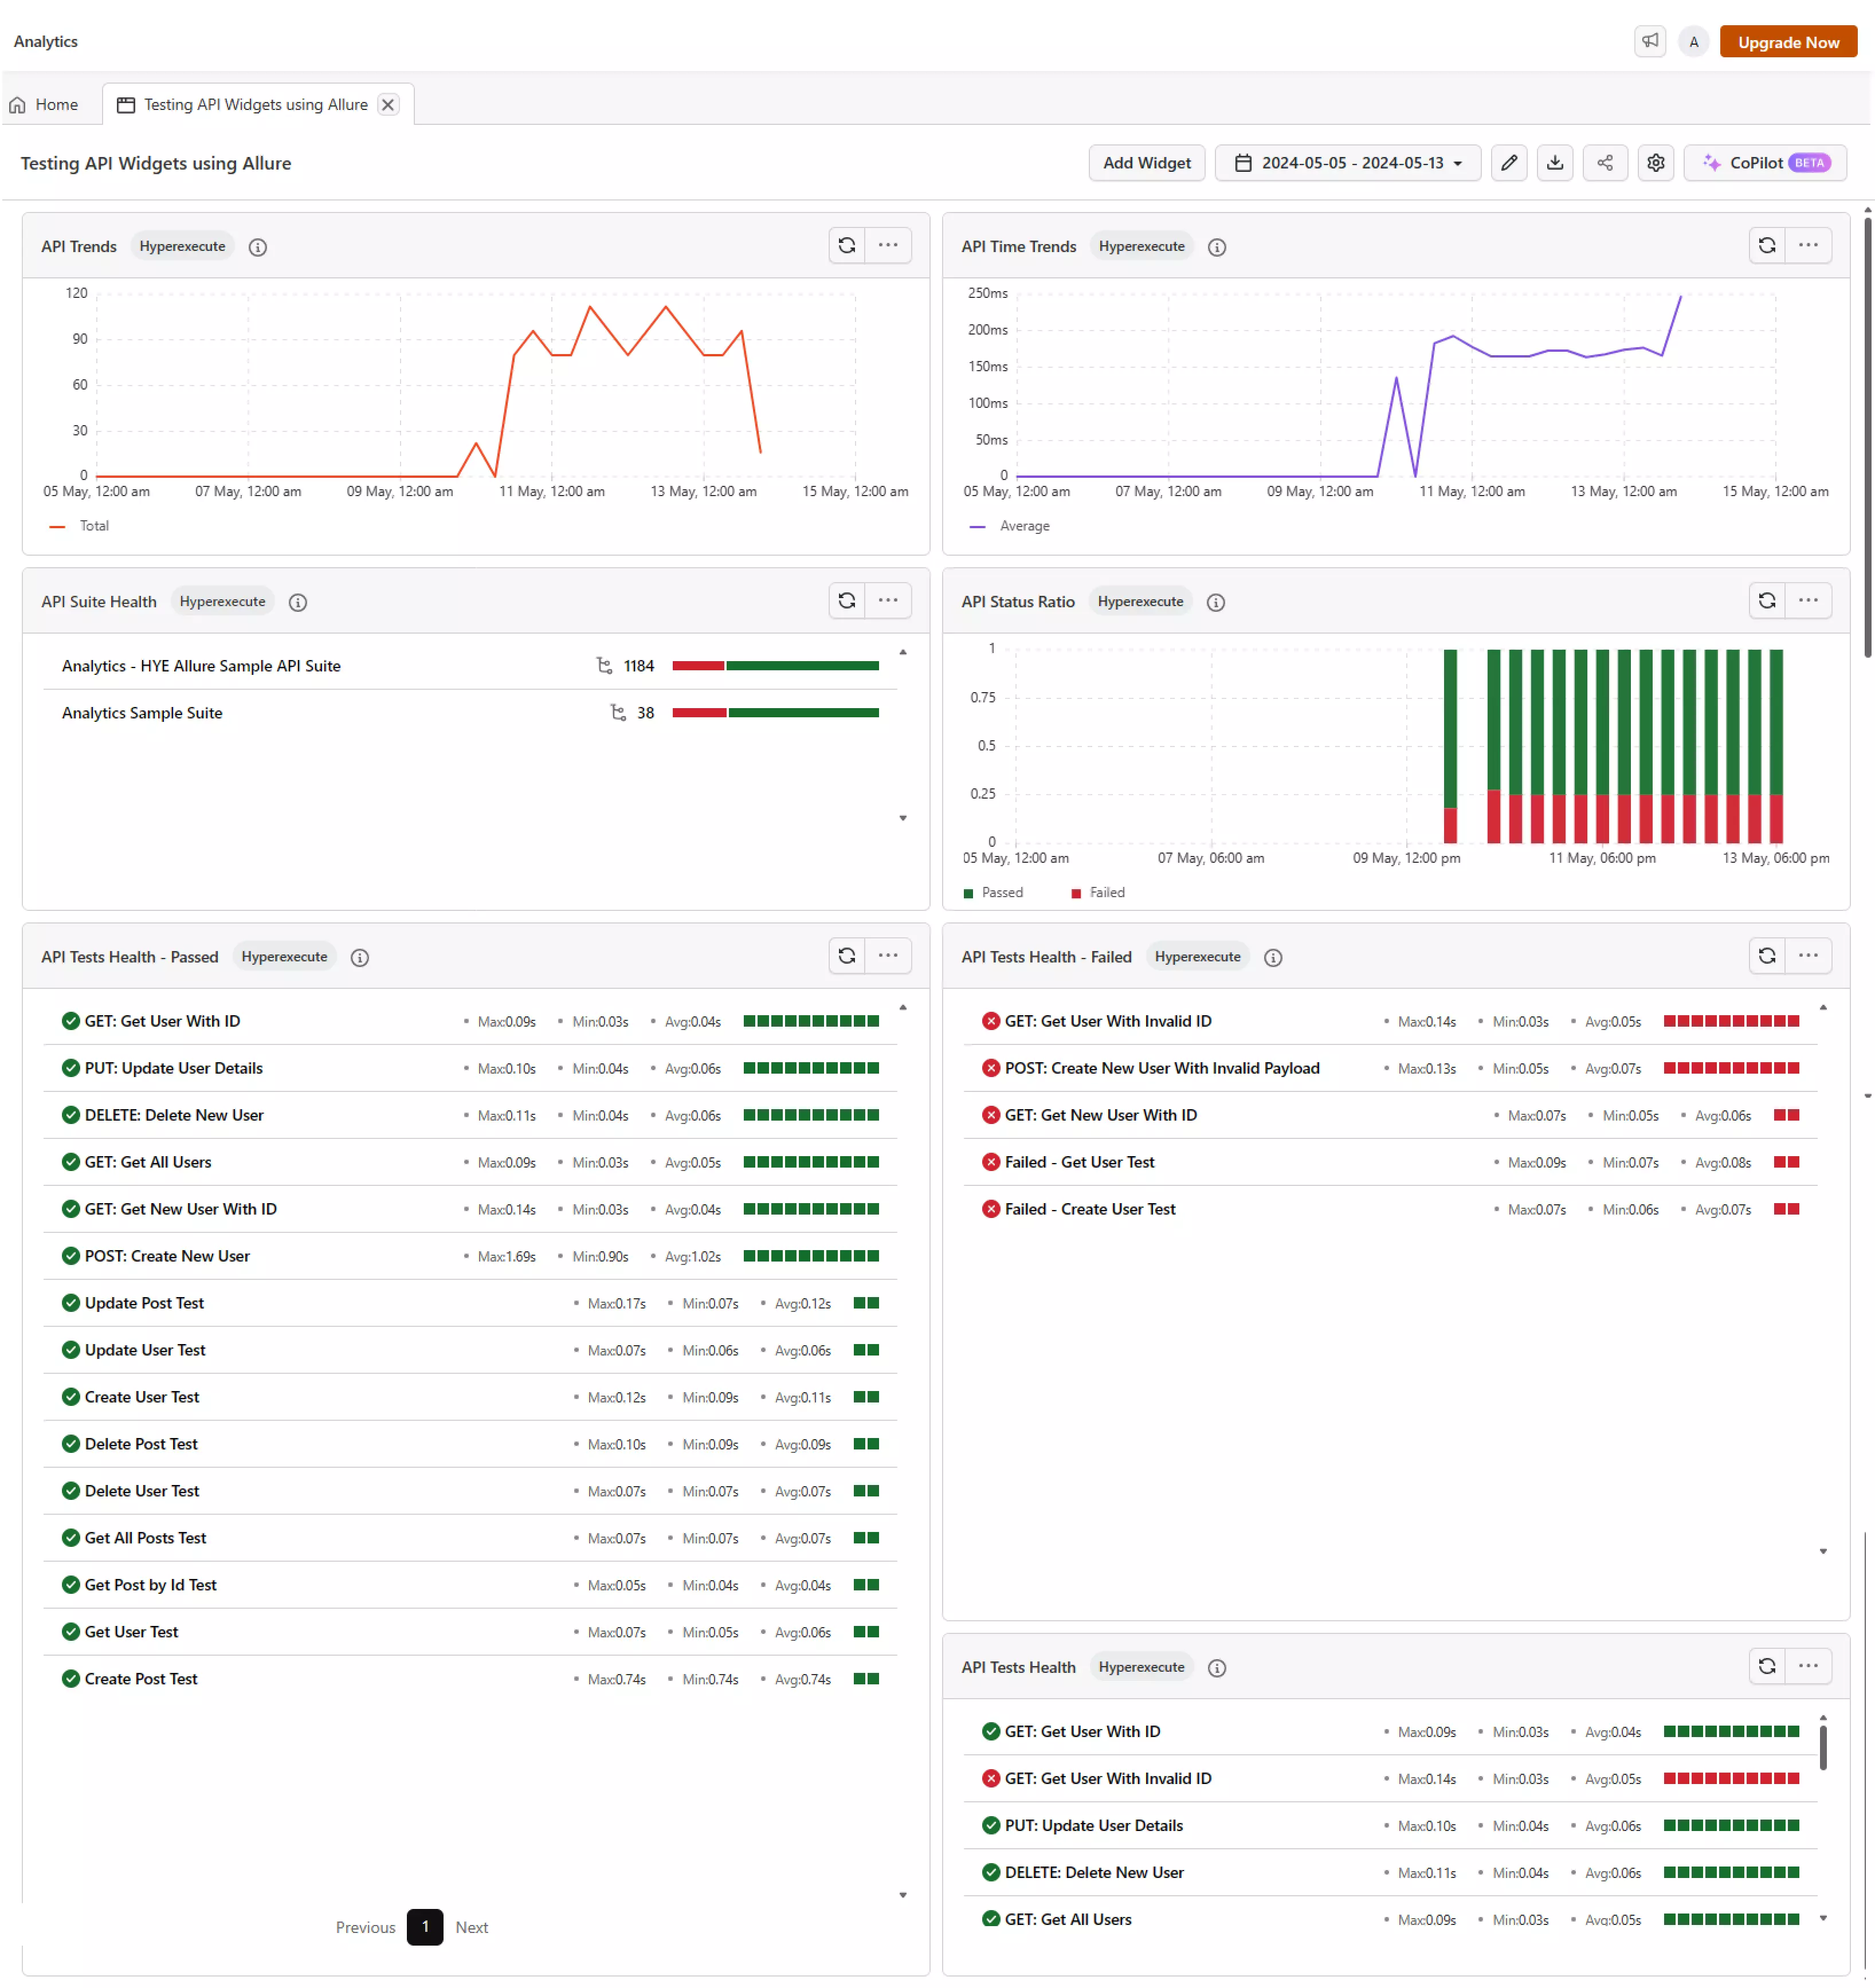Viewport: 1875px width, 1988px height.
Task: Click the pencil edit dashboard icon
Action: pyautogui.click(x=1508, y=162)
